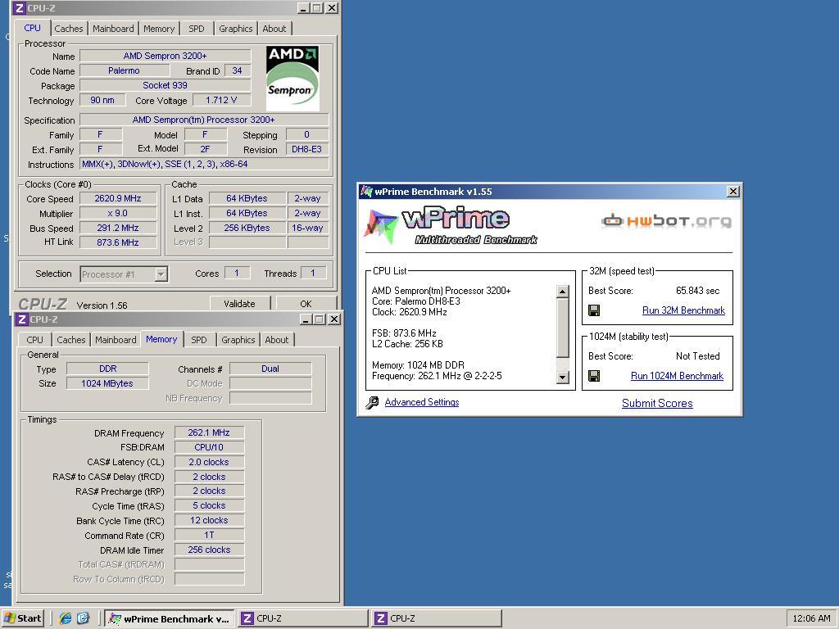This screenshot has height=629, width=839.
Task: Click the DRAM Frequency value 262.1 MHz
Action: click(x=209, y=432)
